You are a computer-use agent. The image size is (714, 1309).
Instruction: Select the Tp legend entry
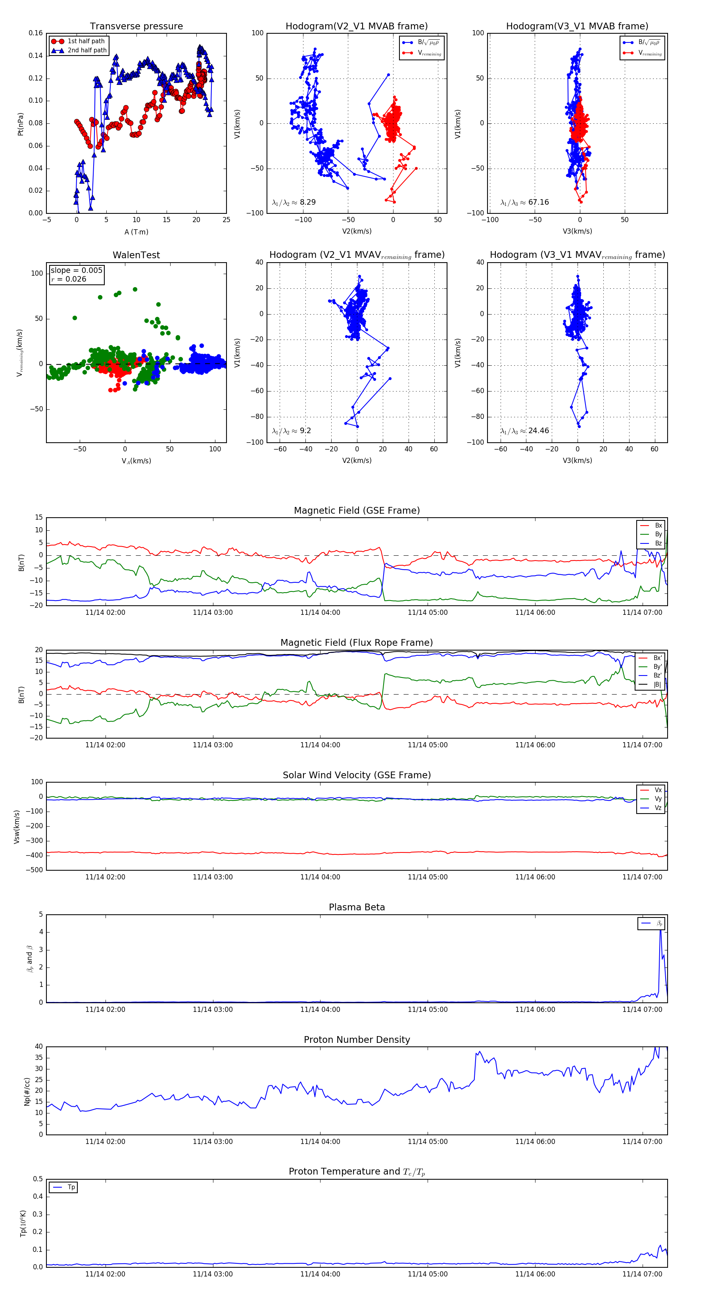click(63, 1187)
